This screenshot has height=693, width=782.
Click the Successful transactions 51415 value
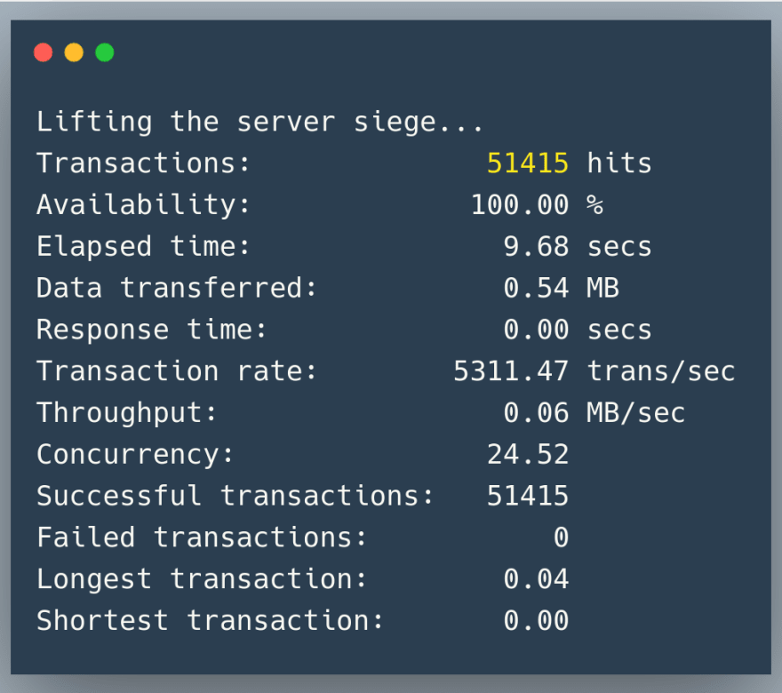528,496
